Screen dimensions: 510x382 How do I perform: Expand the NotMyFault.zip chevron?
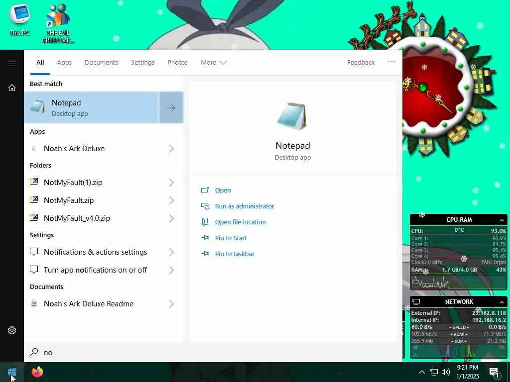[171, 200]
